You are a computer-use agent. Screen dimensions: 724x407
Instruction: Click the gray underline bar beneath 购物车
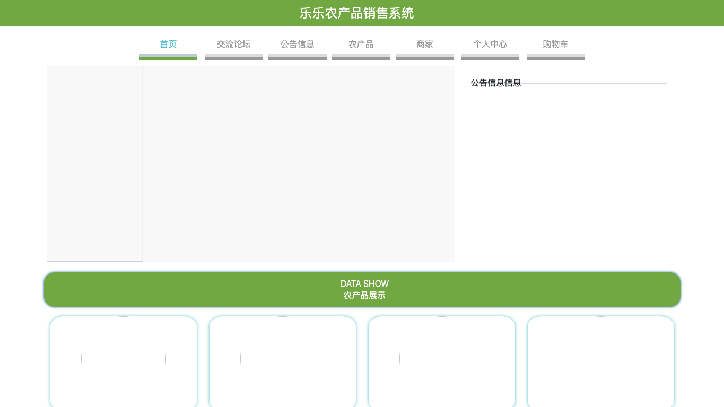click(x=556, y=57)
